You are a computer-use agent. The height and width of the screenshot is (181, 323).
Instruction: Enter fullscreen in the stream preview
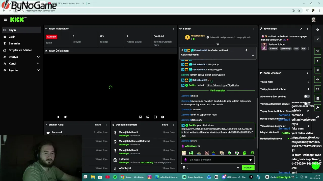155,117
